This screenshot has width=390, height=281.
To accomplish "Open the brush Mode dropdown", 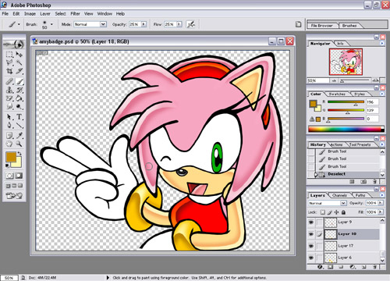I will tap(103, 24).
